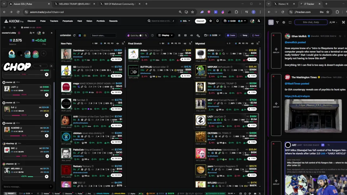347x195 pixels.
Task: Reload the axiom.trade browser tab
Action: click(18, 12)
